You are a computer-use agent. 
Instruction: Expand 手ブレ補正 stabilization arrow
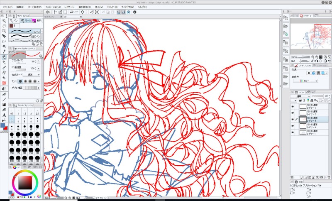pyautogui.click(x=39, y=88)
